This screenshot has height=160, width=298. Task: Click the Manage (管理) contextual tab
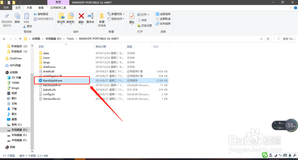point(58,2)
